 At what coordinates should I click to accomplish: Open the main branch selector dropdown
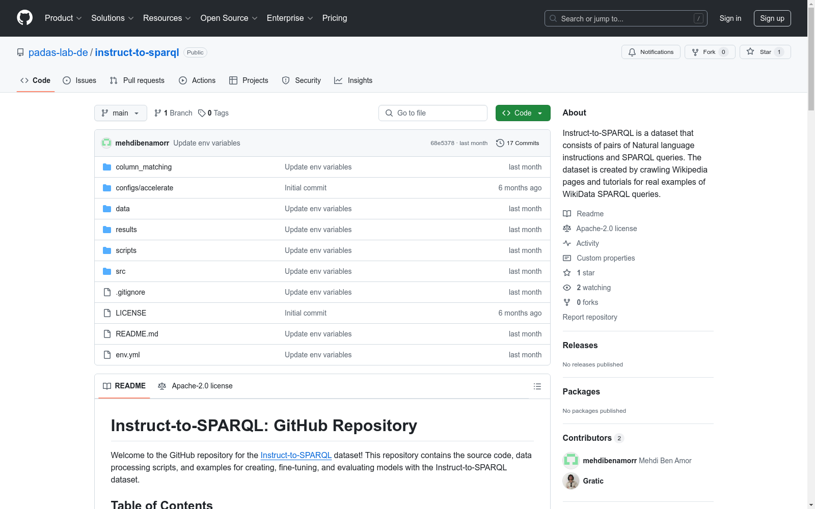click(x=121, y=113)
